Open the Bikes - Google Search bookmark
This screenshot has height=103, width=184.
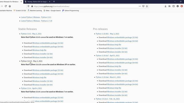coord(52,11)
